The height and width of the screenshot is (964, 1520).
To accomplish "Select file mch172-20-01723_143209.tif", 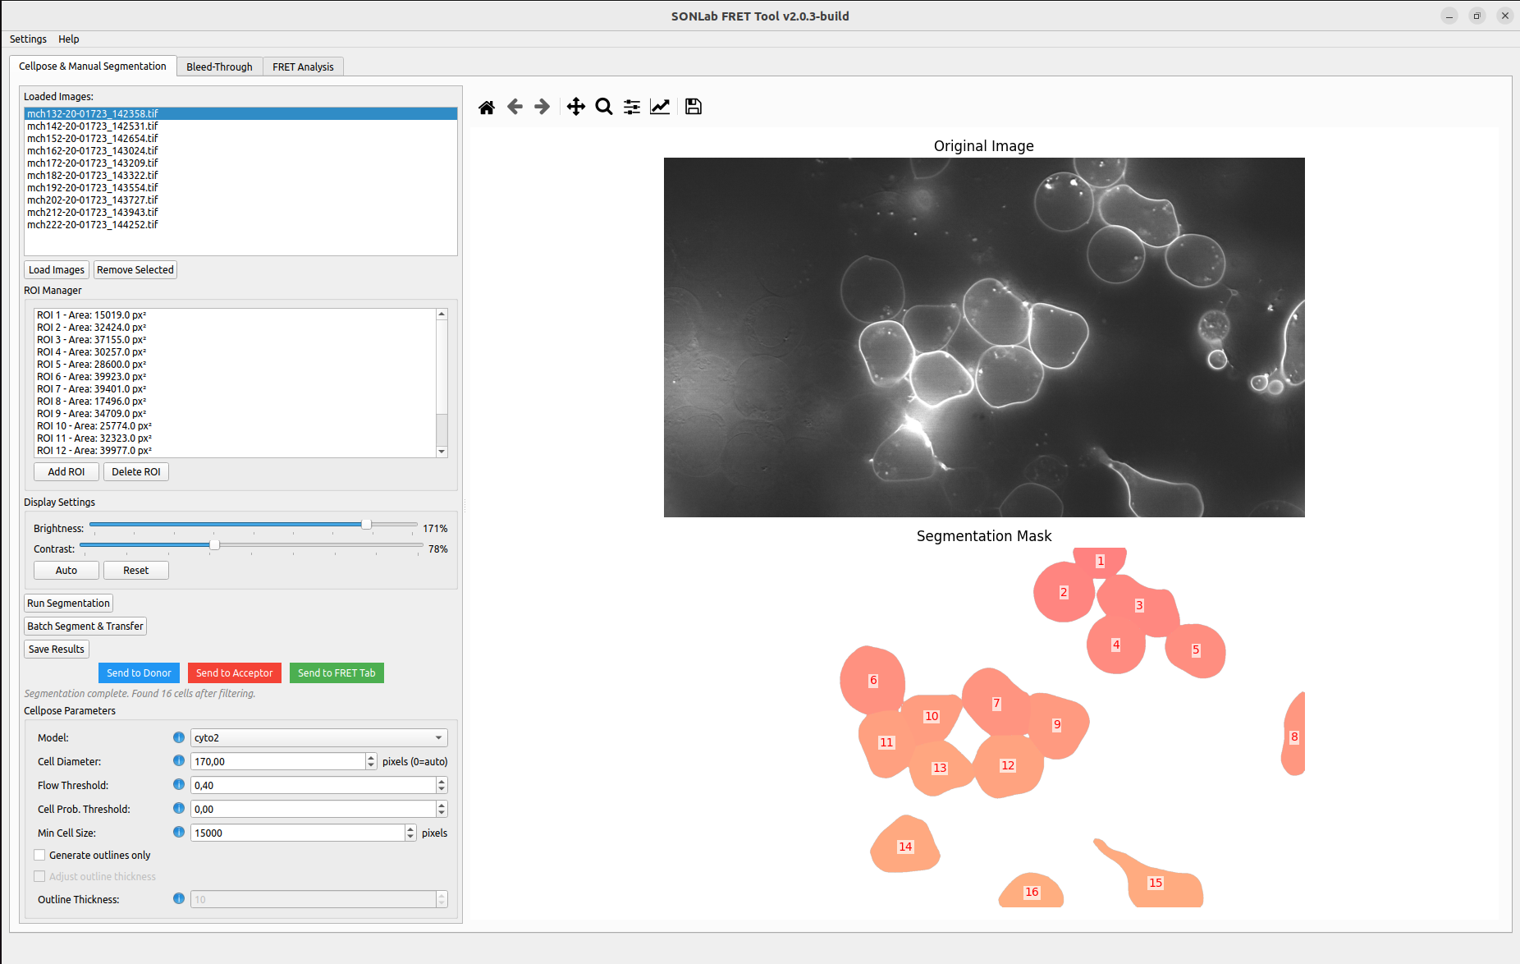I will point(240,163).
